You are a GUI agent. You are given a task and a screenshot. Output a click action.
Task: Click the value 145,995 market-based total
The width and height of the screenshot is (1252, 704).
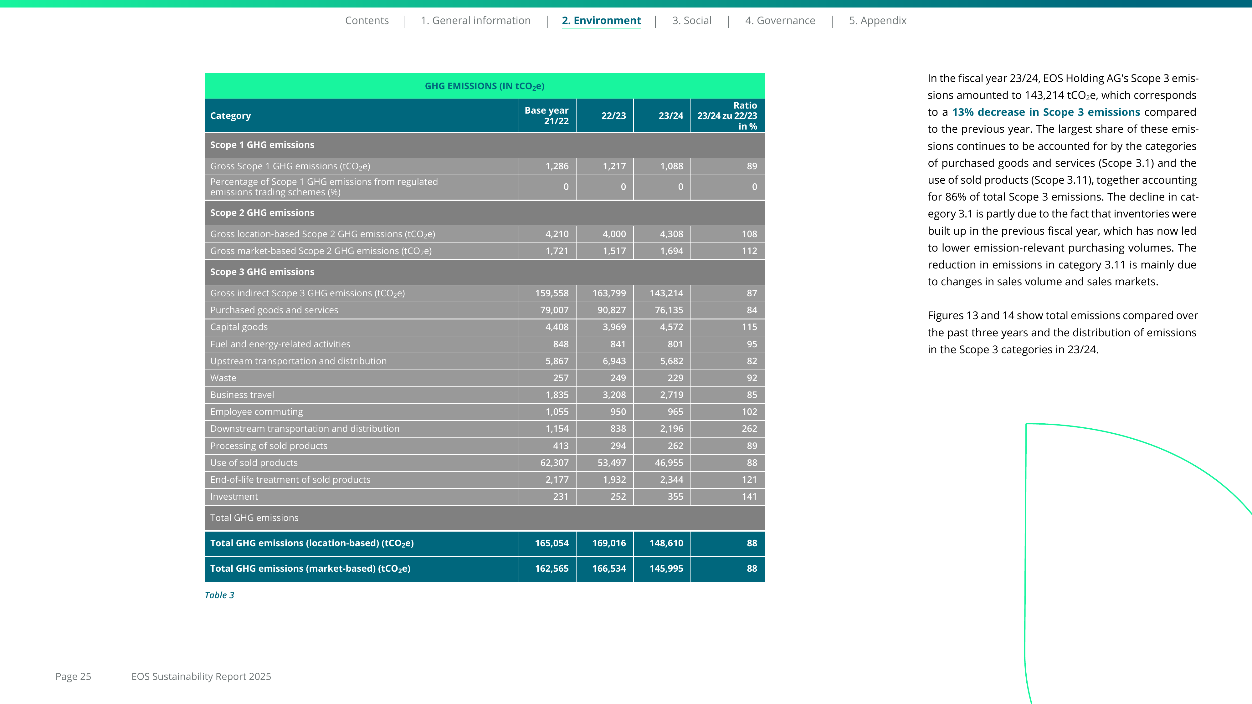(666, 569)
